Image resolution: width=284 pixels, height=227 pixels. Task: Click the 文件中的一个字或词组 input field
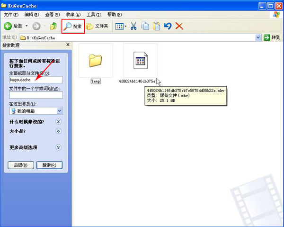(x=36, y=95)
